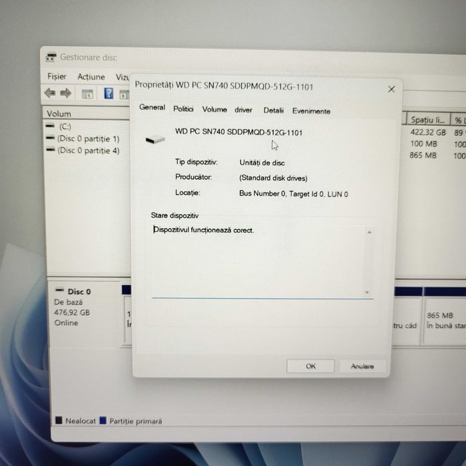Click the Back arrow in Disk Management toolbar
The width and height of the screenshot is (466, 466).
point(50,93)
